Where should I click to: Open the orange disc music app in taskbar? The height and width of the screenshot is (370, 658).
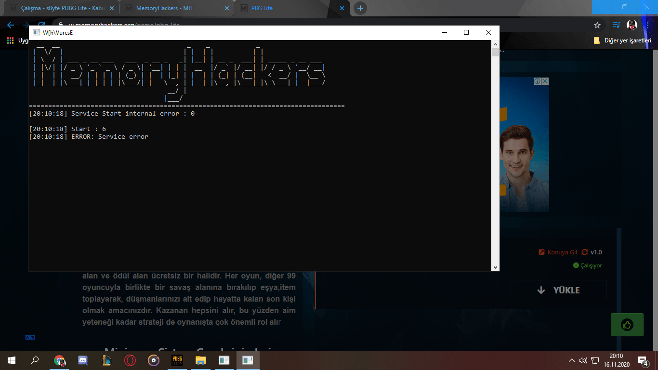pos(154,360)
